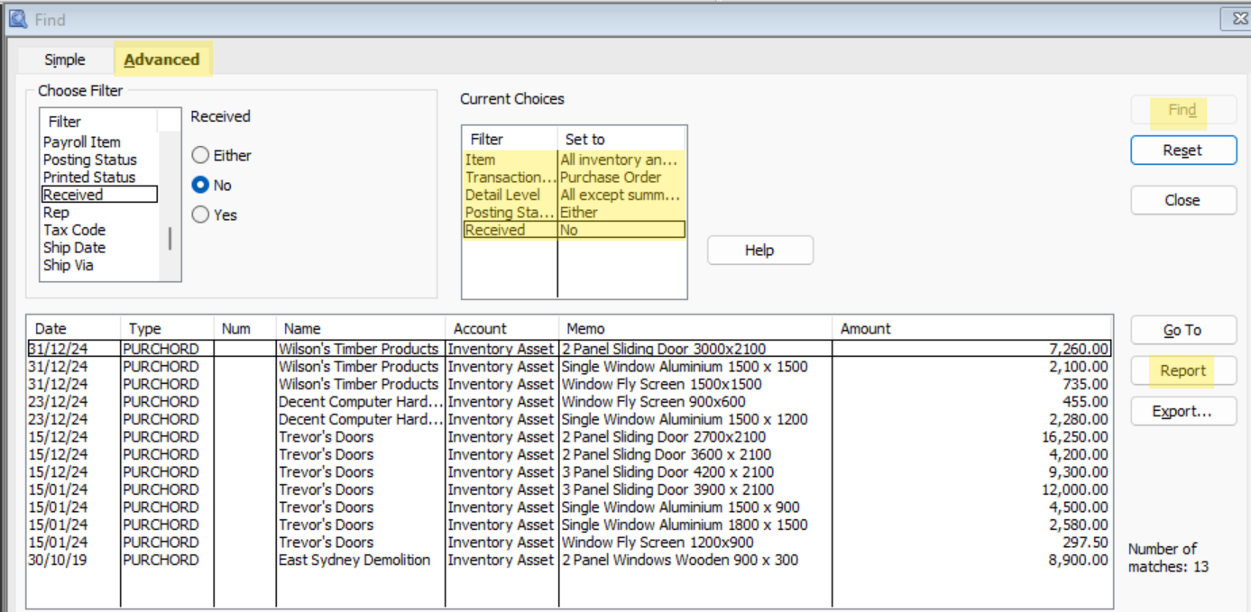The width and height of the screenshot is (1251, 612).
Task: Select Single Window Aluminium 1800 x 1500 row
Action: tap(569, 525)
